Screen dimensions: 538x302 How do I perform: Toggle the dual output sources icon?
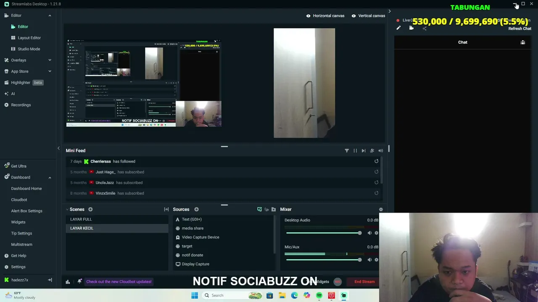point(259,209)
